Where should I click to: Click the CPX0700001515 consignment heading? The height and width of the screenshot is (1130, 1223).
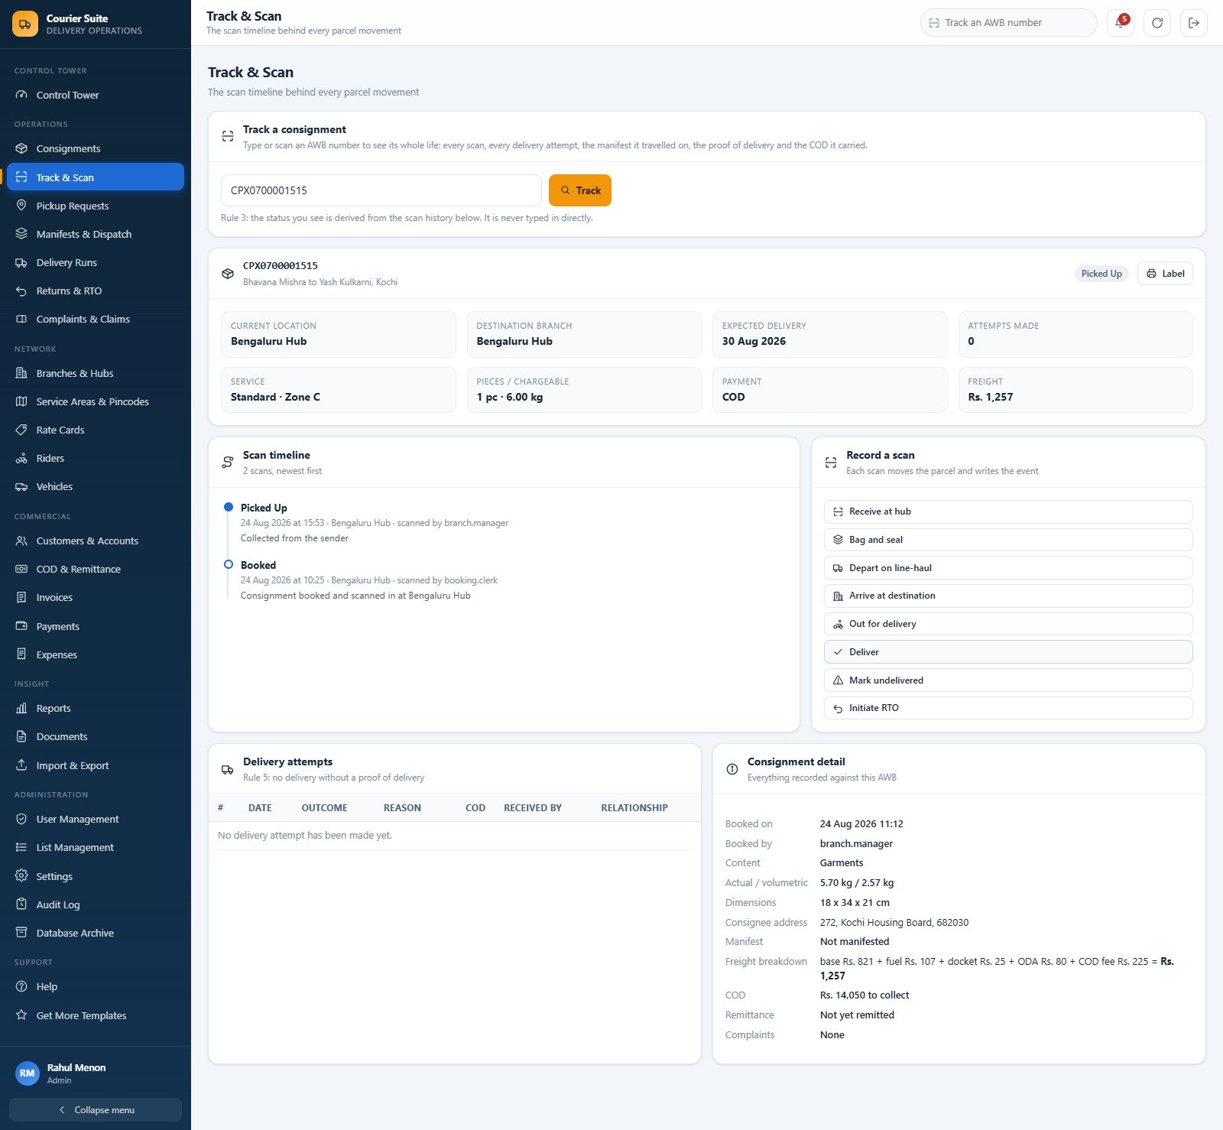(281, 266)
